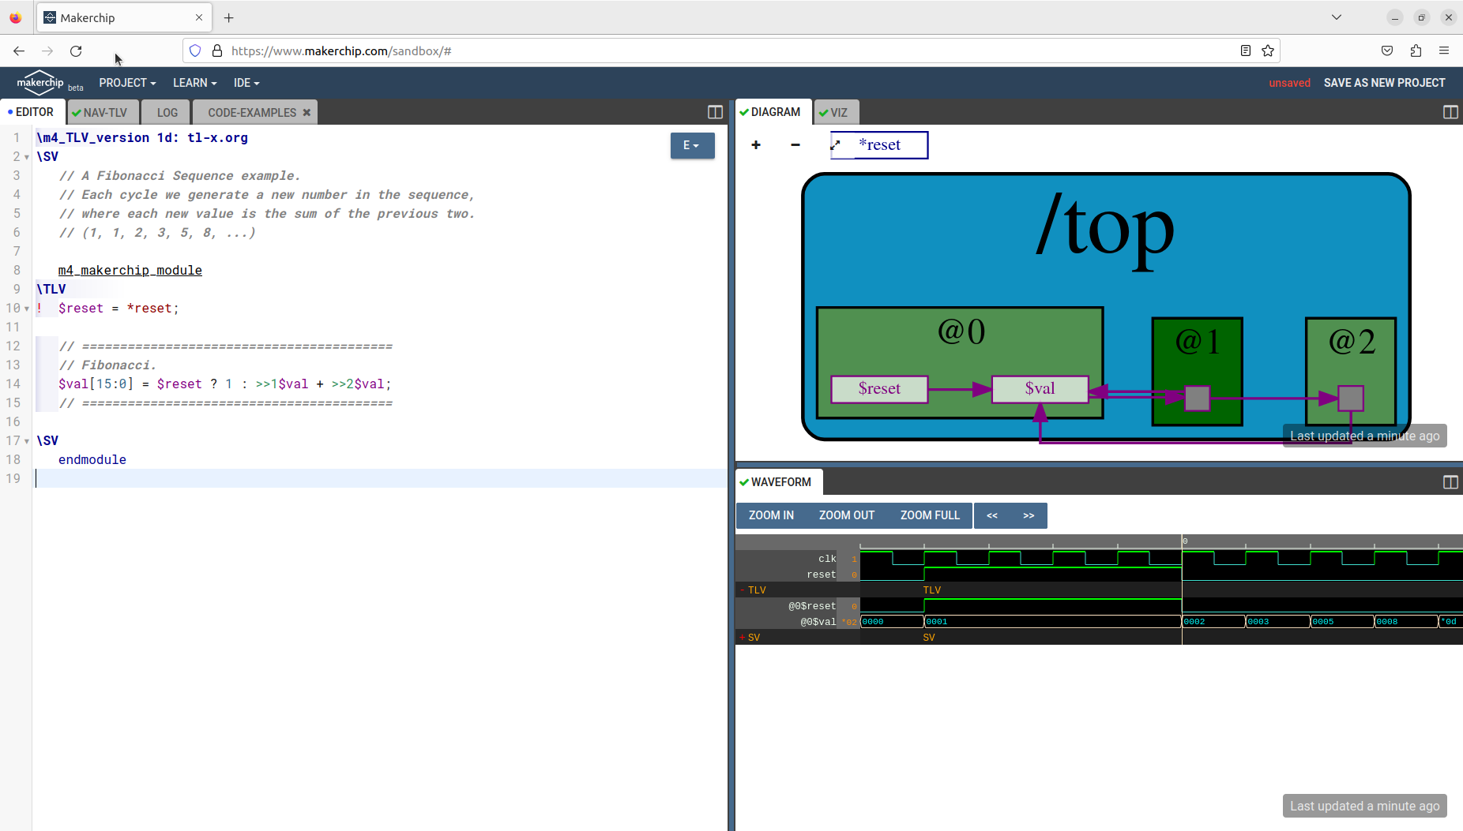Split the waveform pane layout icon
This screenshot has height=831, width=1463.
point(1450,482)
